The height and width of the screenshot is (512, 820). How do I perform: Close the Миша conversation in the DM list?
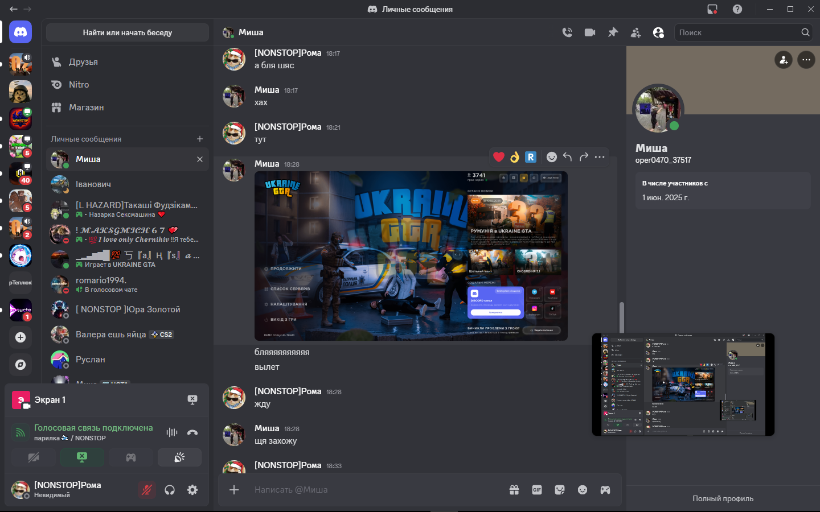200,159
